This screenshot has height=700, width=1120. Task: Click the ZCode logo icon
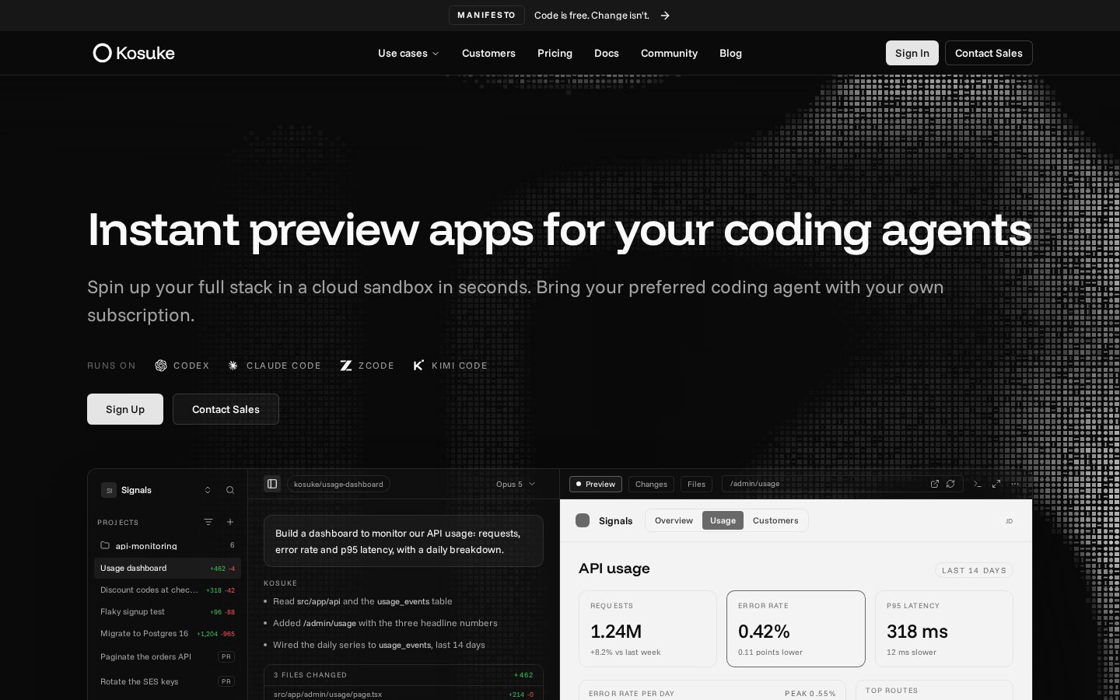pyautogui.click(x=346, y=366)
